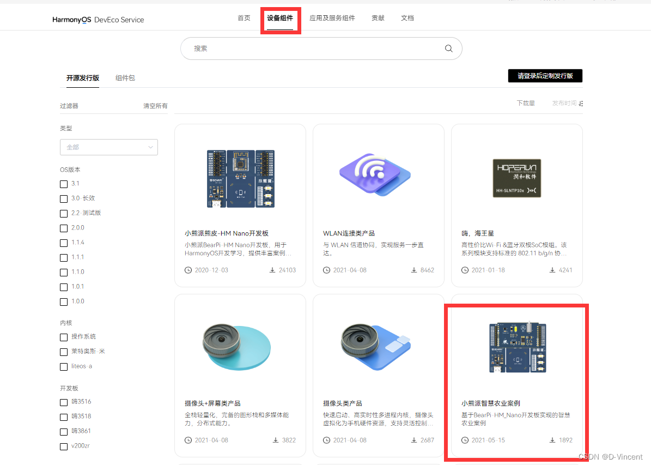This screenshot has height=465, width=651.
Task: Check the 操作系统 kernel checkbox
Action: 64,337
